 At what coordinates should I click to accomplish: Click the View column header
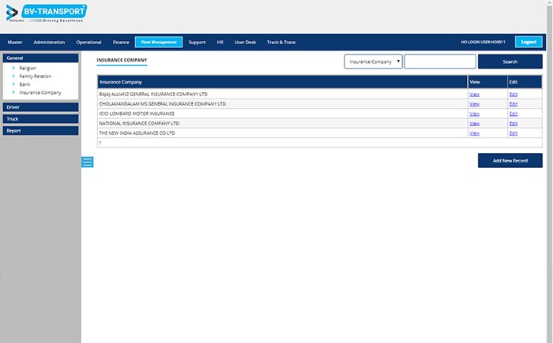pyautogui.click(x=487, y=82)
